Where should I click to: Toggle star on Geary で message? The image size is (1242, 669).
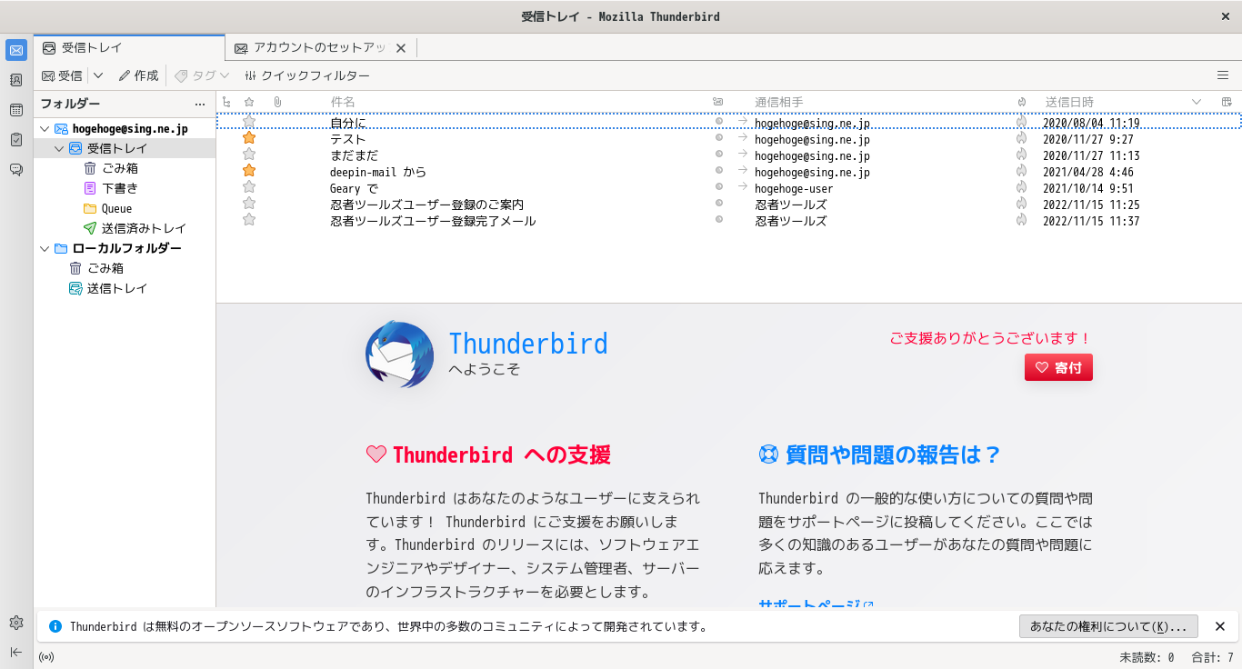(249, 187)
